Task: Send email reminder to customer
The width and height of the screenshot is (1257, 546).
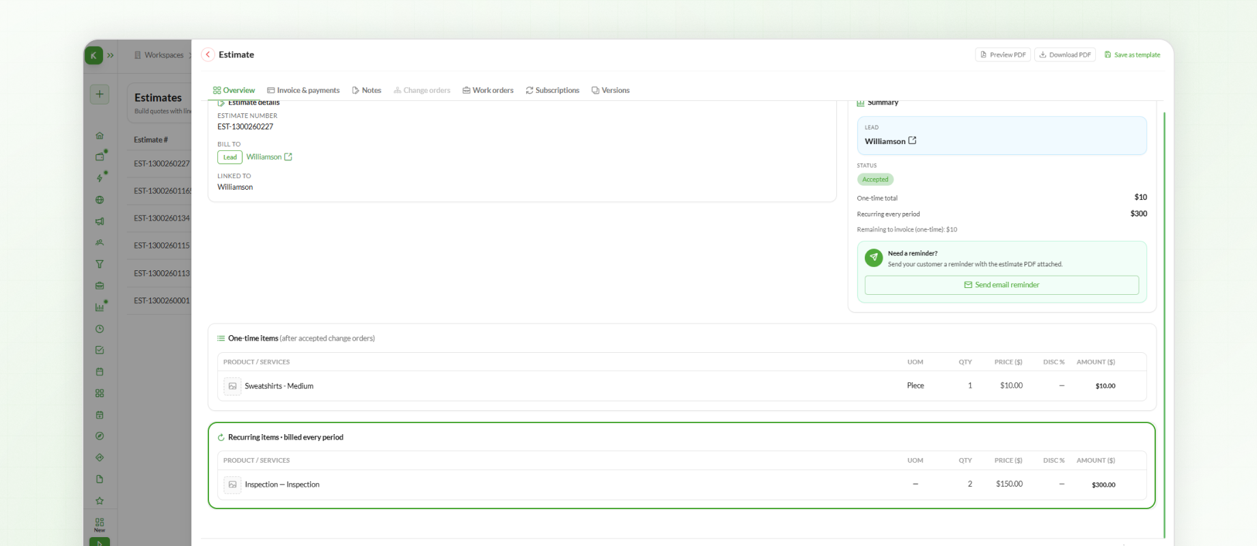Action: tap(1002, 285)
